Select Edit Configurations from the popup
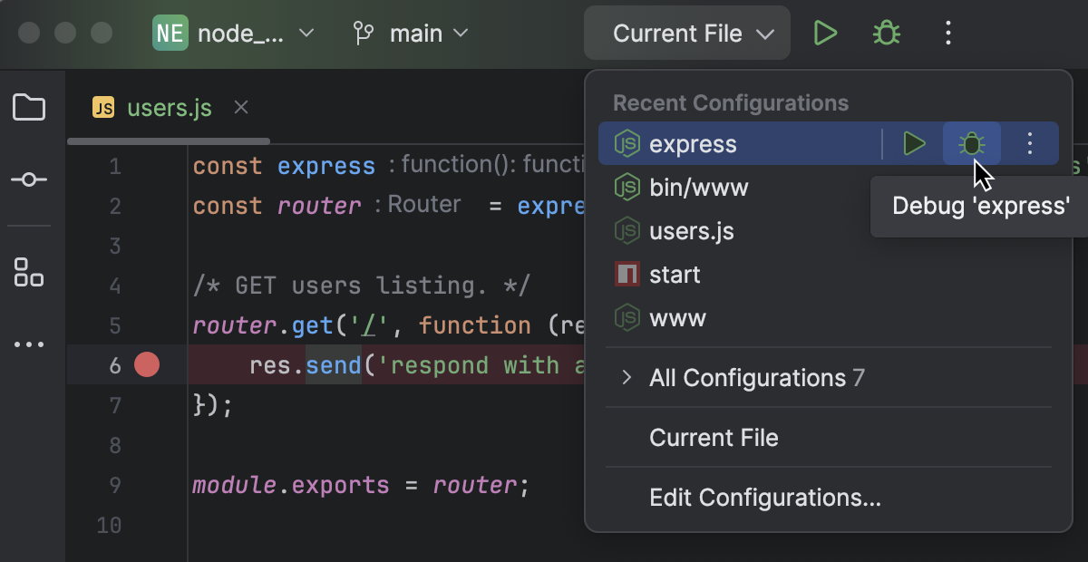The height and width of the screenshot is (562, 1088). (764, 497)
